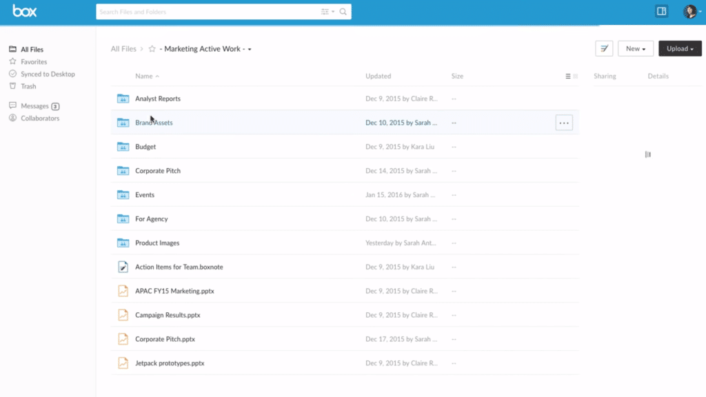Favorite the Marketing Active Work folder star
Screen dimensions: 706x397
152,49
